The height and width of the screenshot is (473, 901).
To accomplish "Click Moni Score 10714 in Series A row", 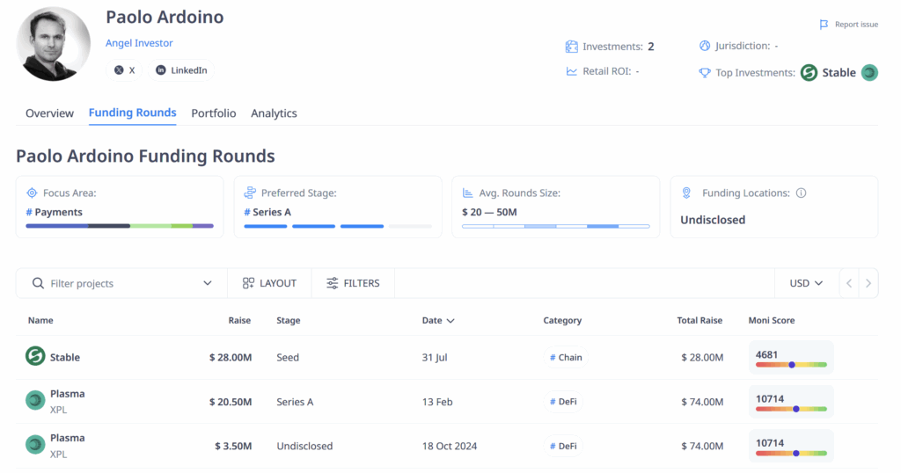I will point(791,402).
